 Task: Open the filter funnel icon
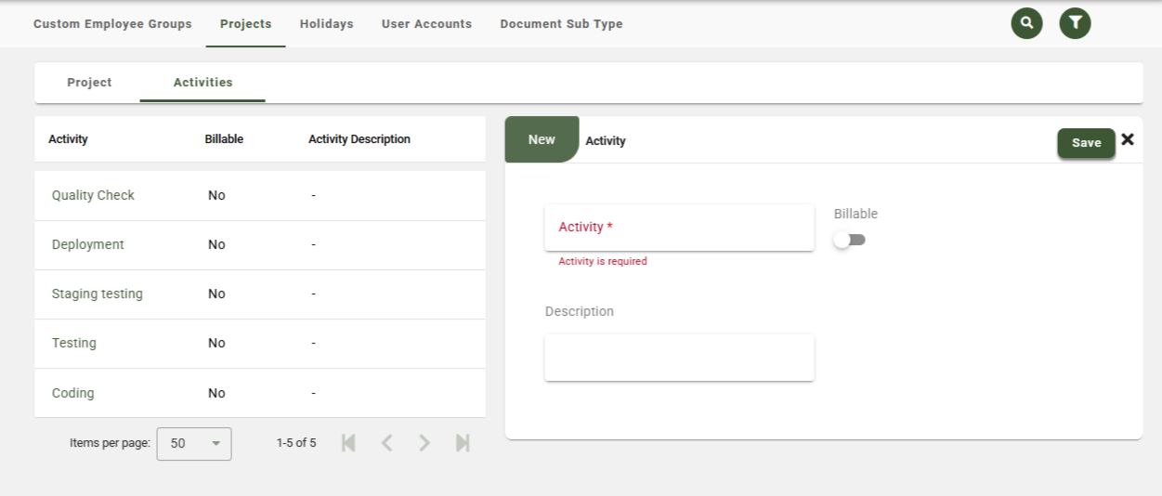click(x=1075, y=23)
